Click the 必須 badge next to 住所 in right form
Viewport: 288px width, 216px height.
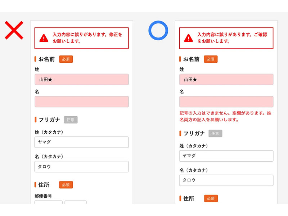(211, 198)
